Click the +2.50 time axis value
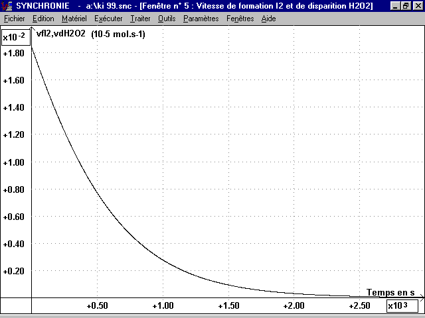This screenshot has width=425, height=318. [359, 306]
